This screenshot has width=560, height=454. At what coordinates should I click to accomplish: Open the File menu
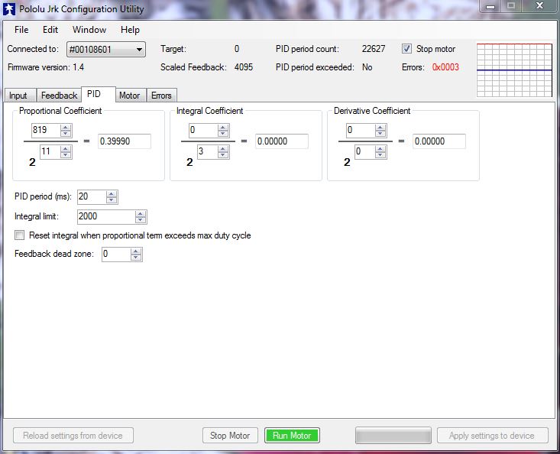(21, 30)
